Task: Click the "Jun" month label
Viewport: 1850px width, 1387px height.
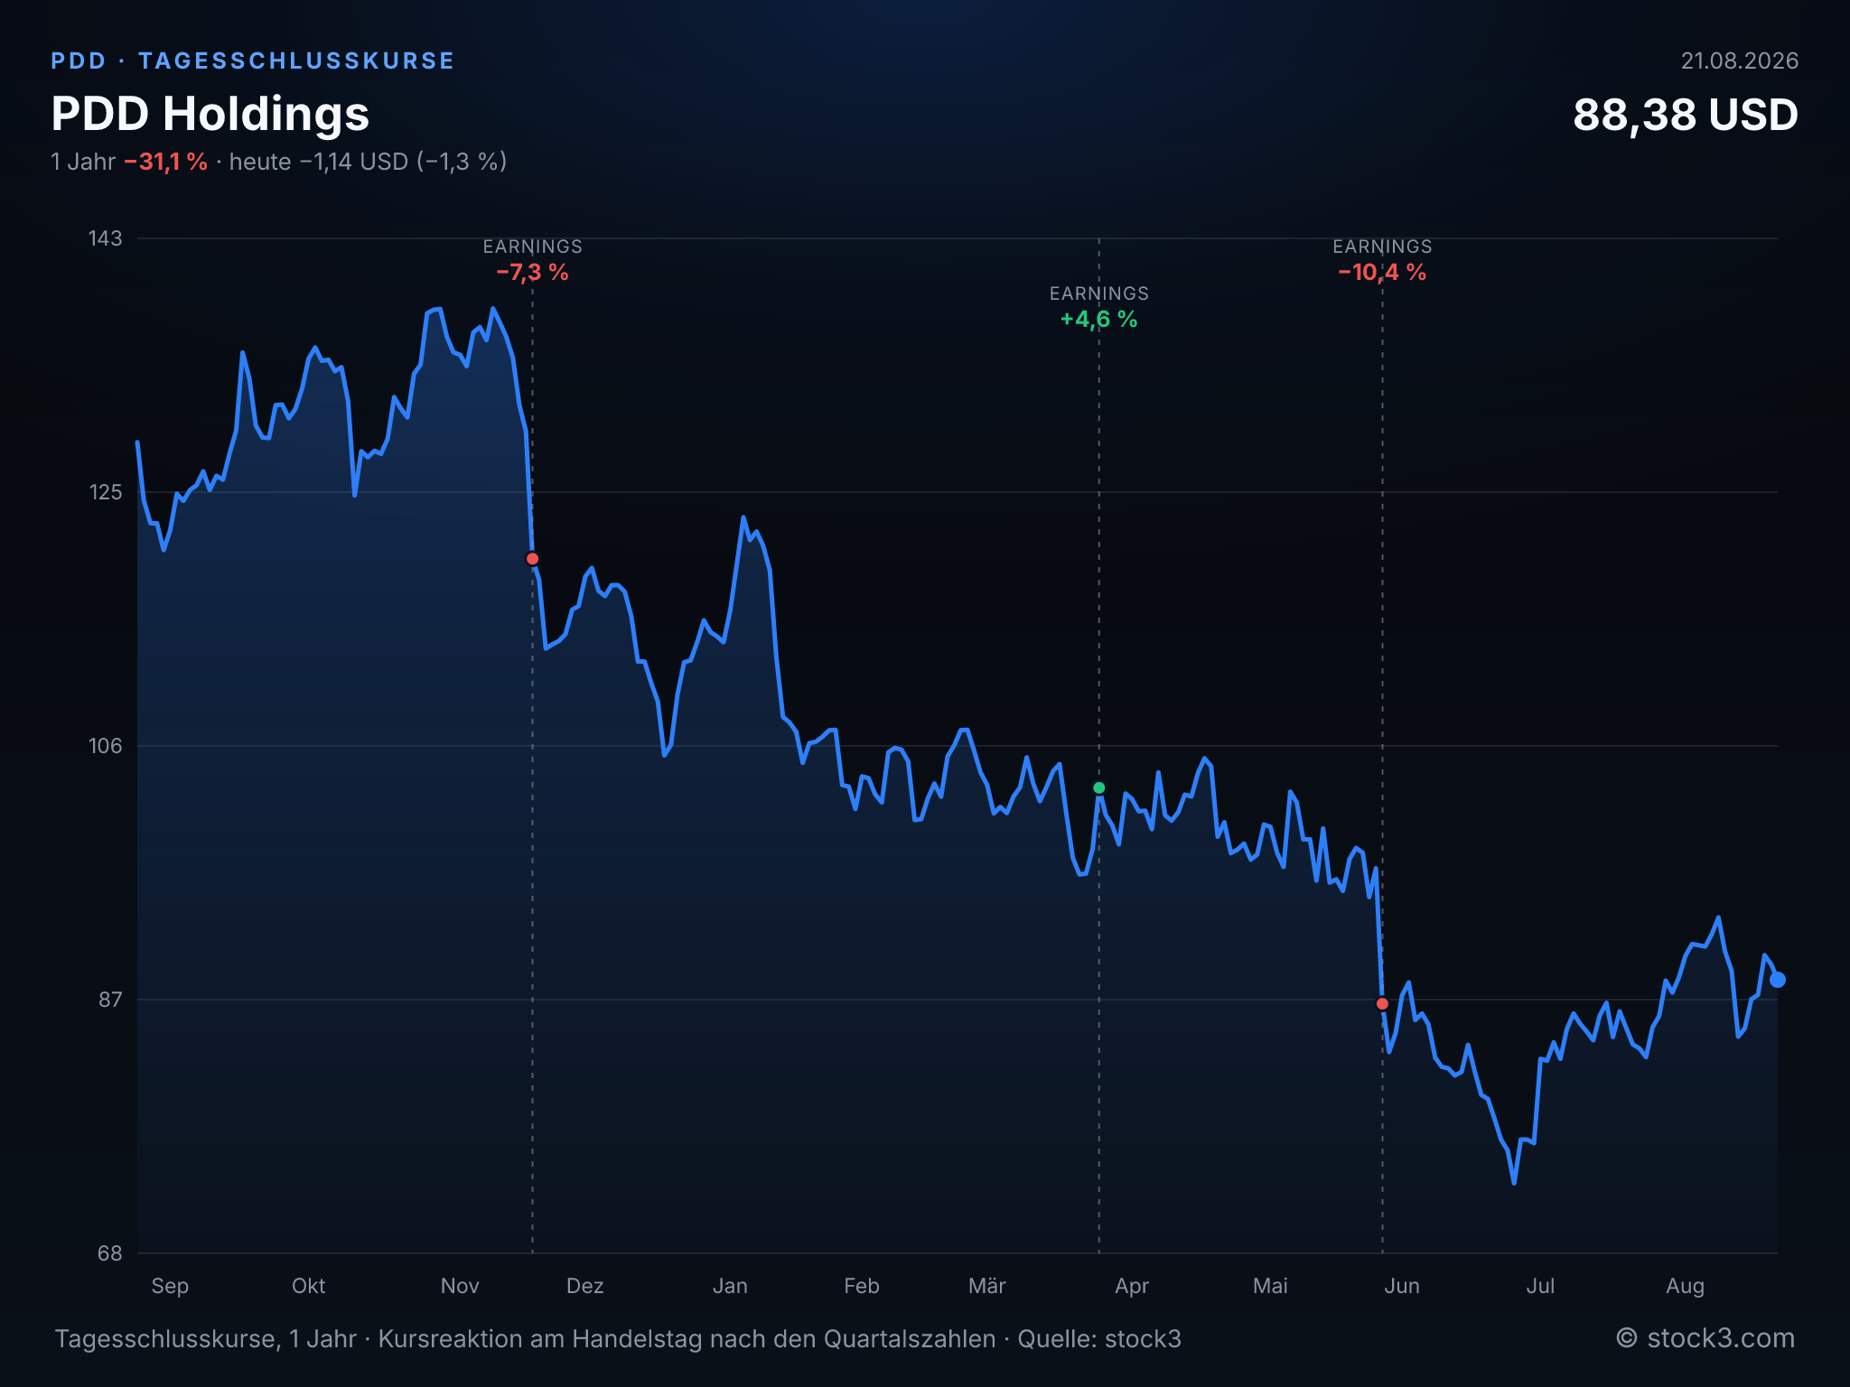Action: pos(1402,1286)
